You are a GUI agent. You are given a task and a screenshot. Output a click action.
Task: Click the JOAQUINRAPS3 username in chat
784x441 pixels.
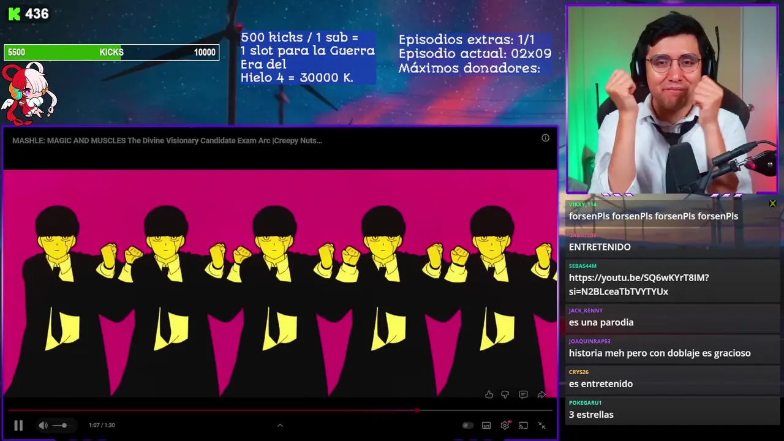(x=590, y=341)
